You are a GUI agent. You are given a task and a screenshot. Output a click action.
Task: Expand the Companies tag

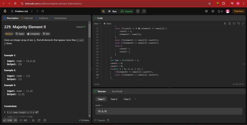[33, 34]
